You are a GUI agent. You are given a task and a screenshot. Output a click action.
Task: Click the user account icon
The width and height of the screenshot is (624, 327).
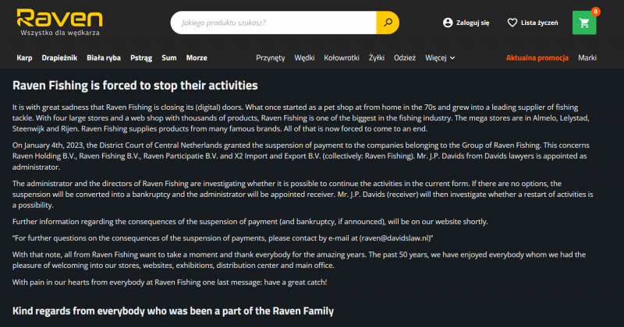(x=448, y=23)
